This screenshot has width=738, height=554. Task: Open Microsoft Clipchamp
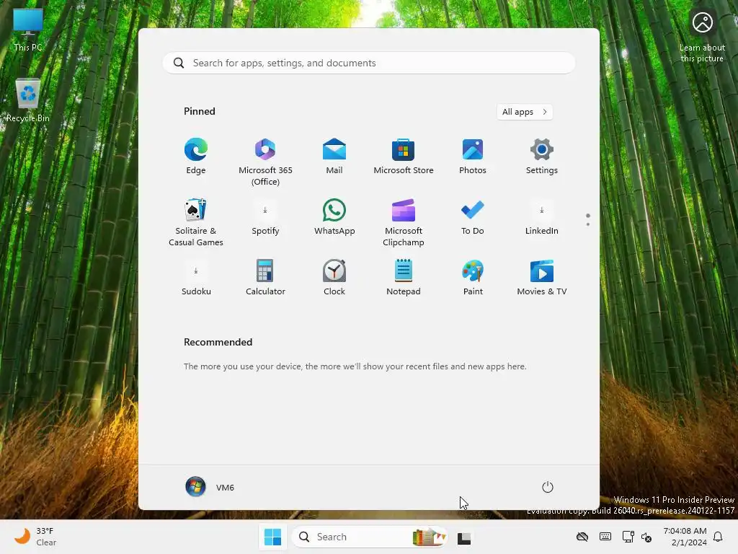(x=404, y=222)
